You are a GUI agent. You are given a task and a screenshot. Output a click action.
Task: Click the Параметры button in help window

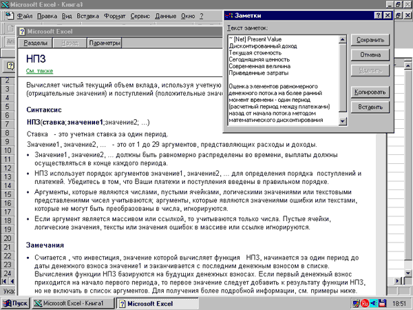[x=105, y=43]
